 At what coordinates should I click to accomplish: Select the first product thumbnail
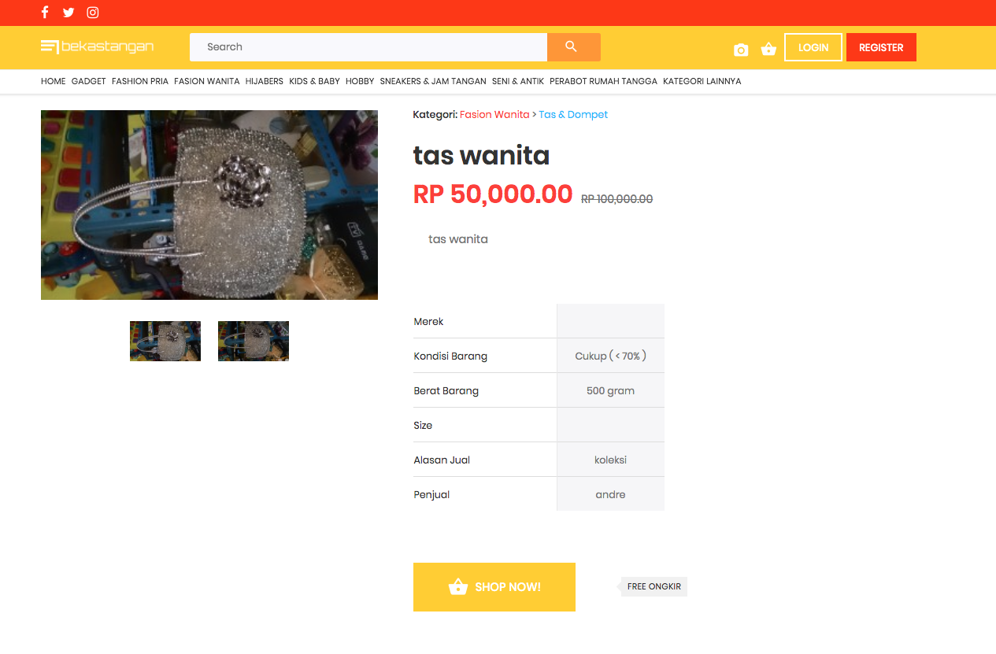click(x=165, y=341)
